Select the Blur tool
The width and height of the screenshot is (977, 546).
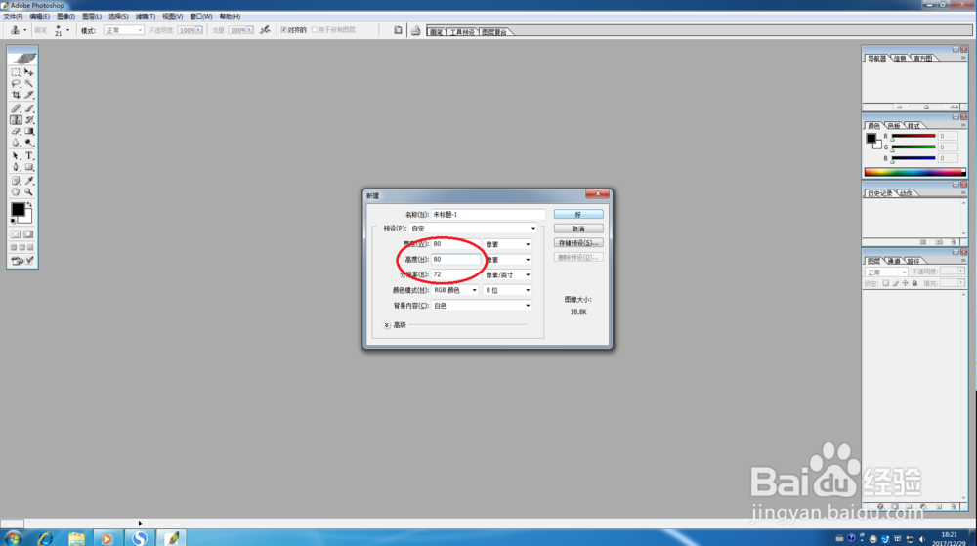(x=16, y=143)
